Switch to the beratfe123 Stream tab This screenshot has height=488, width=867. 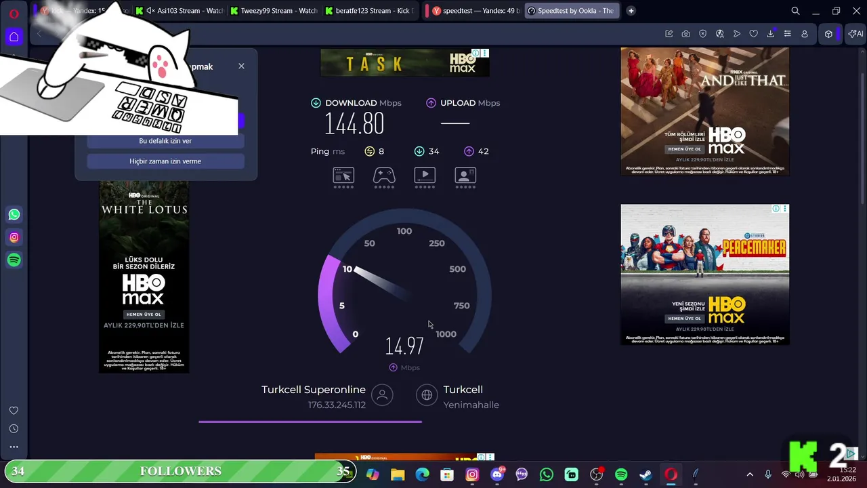(x=368, y=11)
